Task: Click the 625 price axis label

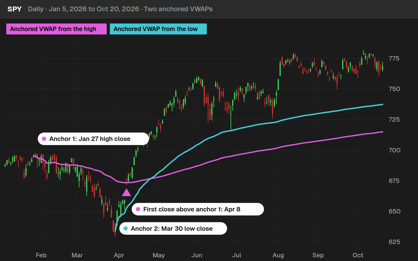Action: (394, 242)
